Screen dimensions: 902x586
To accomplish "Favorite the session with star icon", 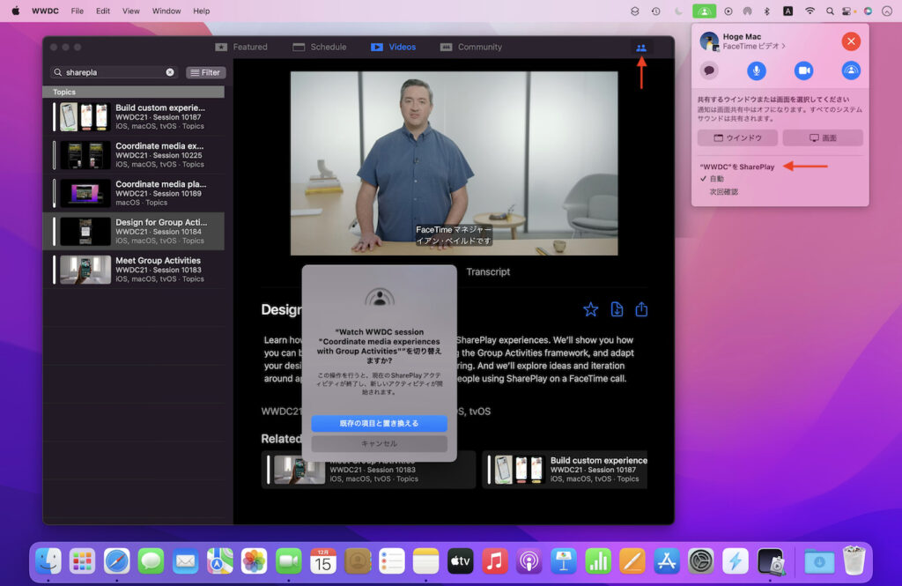I will tap(590, 309).
